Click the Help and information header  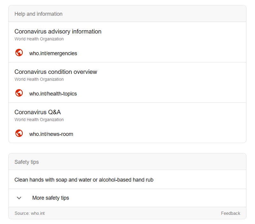pyautogui.click(x=38, y=14)
